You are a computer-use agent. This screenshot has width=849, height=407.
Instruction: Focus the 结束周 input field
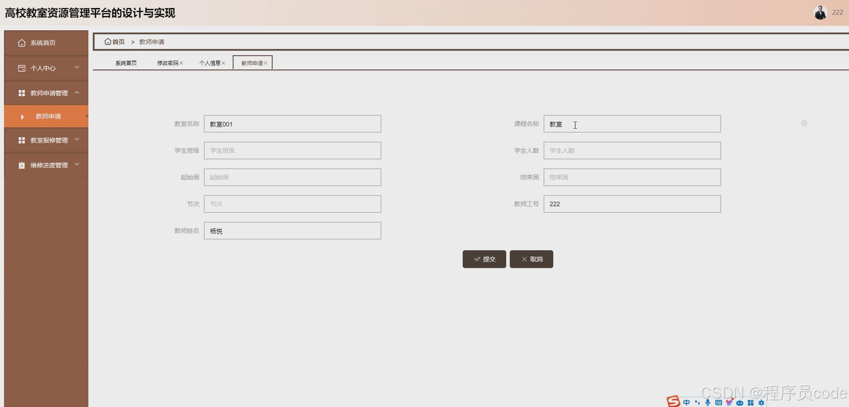tap(632, 177)
